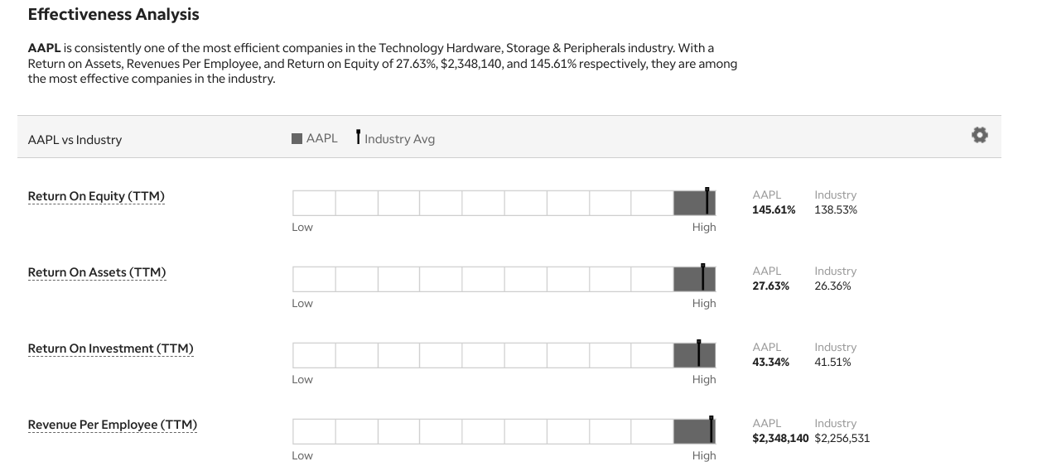
Task: Select the industry marker on Return On Investment bar
Action: 699,353
